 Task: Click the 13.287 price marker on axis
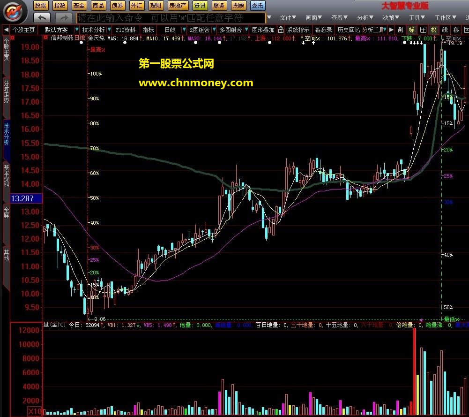click(x=26, y=198)
